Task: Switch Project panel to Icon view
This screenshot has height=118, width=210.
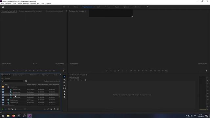Action: tap(9, 109)
